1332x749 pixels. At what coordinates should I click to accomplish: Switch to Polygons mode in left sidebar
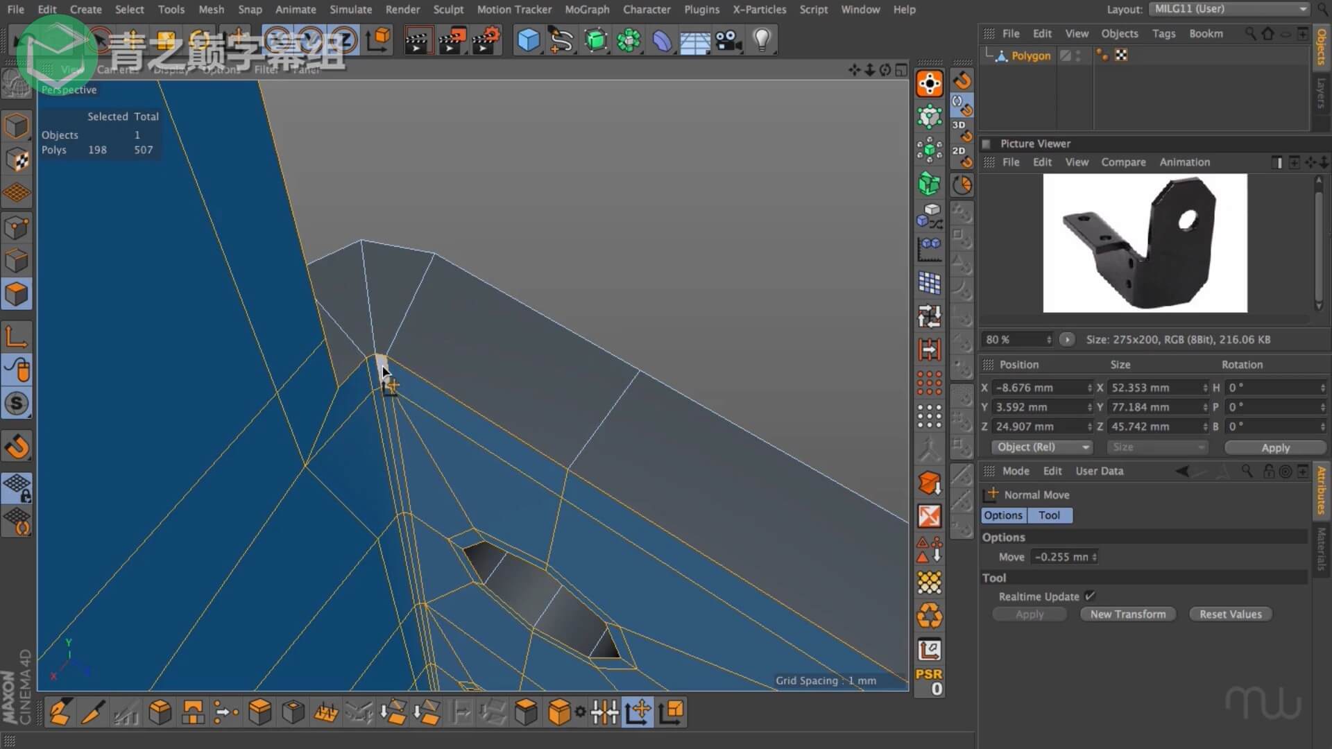[17, 295]
